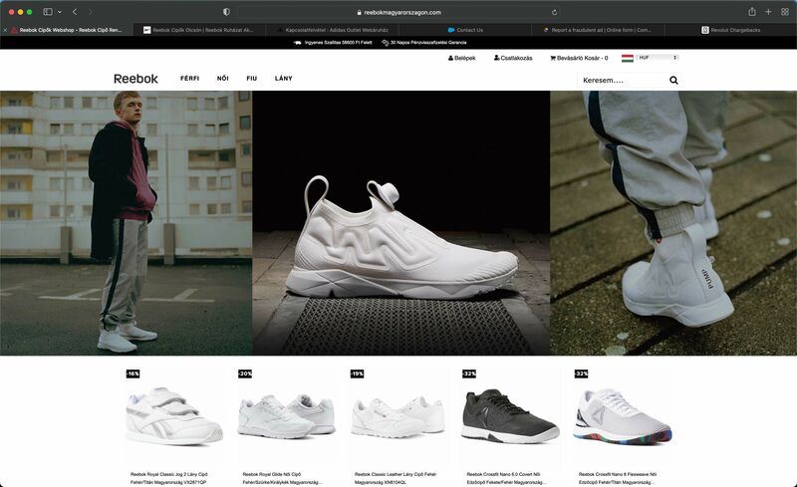Image resolution: width=797 pixels, height=487 pixels.
Task: Switch to Adidas Outlet Webáruház tab
Action: point(332,30)
